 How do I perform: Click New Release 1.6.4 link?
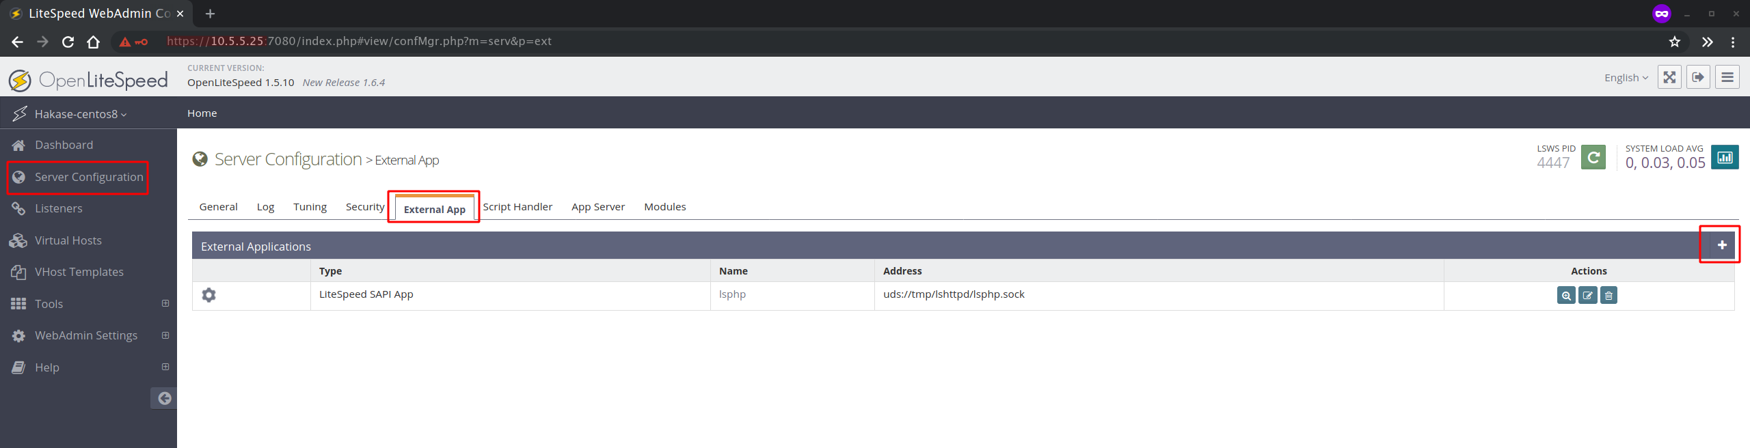344,83
